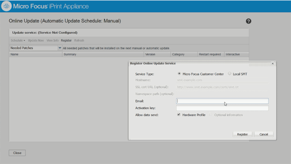This screenshot has width=291, height=164.
Task: Click View Info in the toolbar
Action: pyautogui.click(x=52, y=40)
